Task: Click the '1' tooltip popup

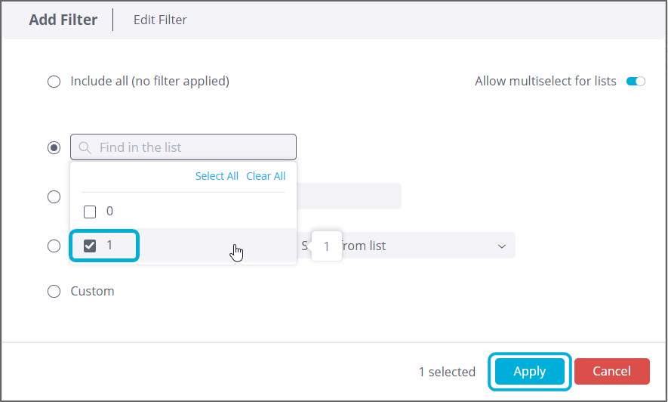Action: [326, 246]
